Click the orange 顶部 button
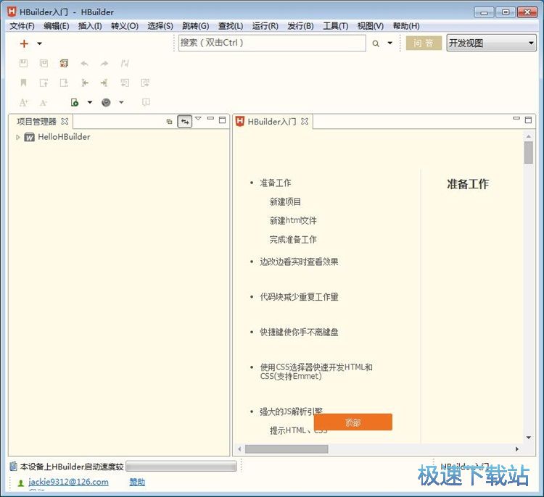The height and width of the screenshot is (497, 544). click(x=353, y=422)
